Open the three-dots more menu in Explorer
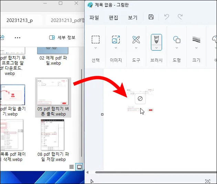The image size is (217, 184). pyautogui.click(x=18, y=37)
